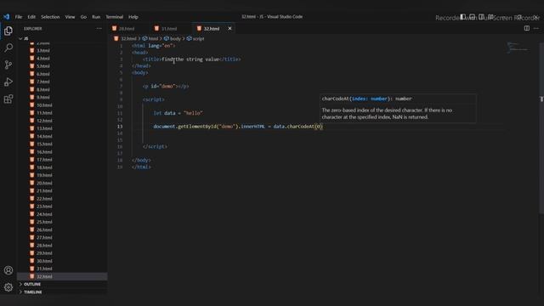The width and height of the screenshot is (544, 306).
Task: Open the Go menu
Action: pyautogui.click(x=83, y=17)
